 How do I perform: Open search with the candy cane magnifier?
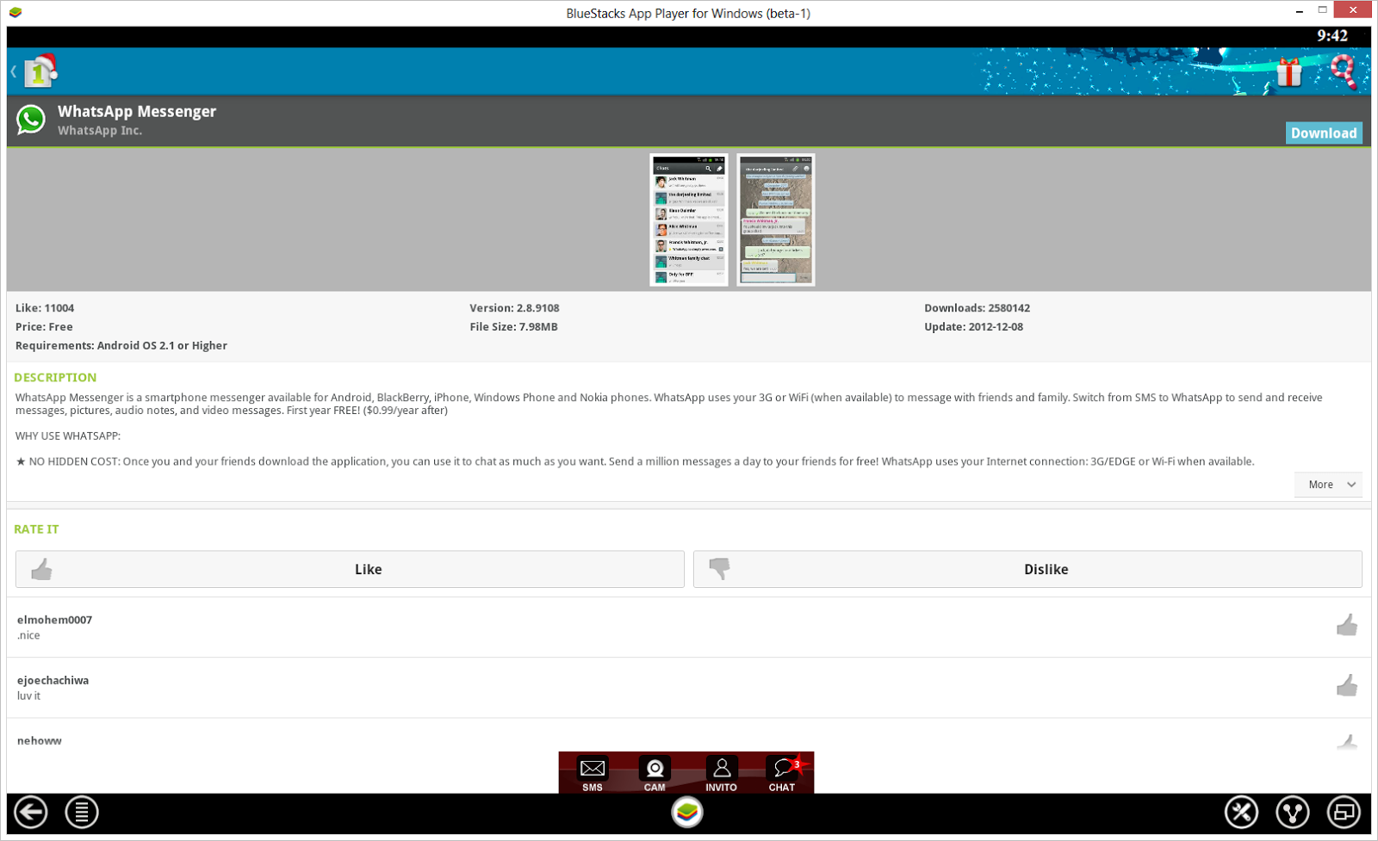[x=1344, y=71]
